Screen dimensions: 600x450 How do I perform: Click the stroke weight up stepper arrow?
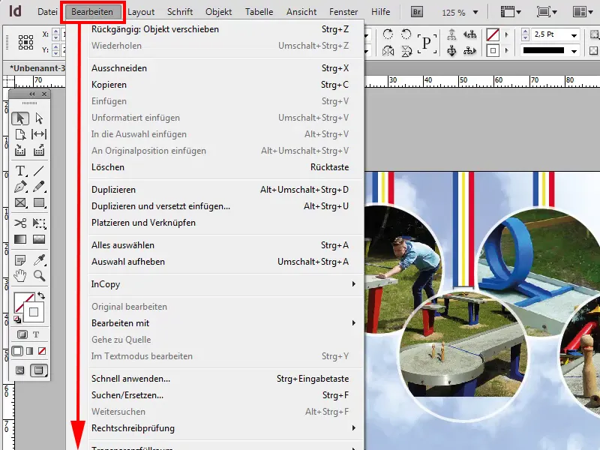coord(526,31)
